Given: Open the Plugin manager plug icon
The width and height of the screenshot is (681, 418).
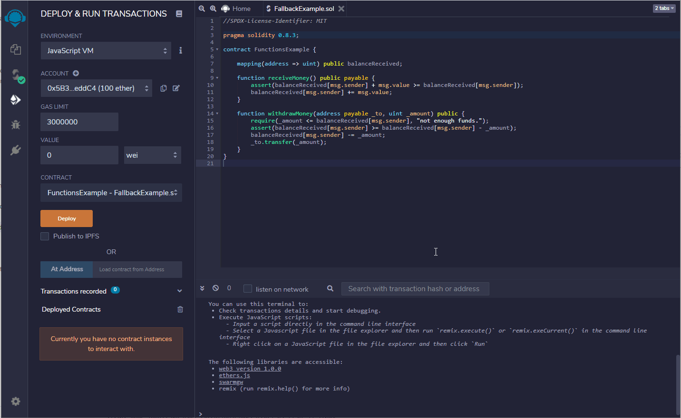Looking at the screenshot, I should [x=16, y=150].
